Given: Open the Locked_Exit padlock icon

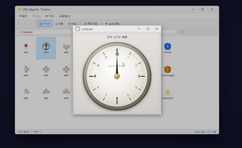Looking at the screenshot, I should point(167,92).
